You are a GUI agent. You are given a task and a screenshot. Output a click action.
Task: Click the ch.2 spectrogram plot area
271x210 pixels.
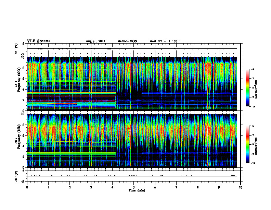132,141
